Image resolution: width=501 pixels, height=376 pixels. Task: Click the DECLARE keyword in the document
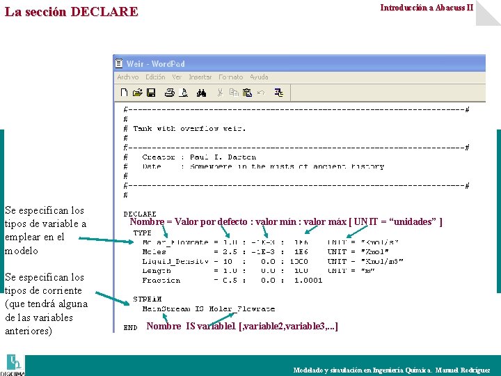pyautogui.click(x=140, y=214)
